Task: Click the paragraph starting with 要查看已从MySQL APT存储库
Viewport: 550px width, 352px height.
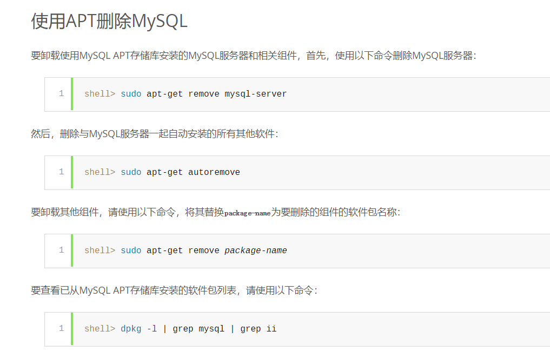Action: click(174, 290)
